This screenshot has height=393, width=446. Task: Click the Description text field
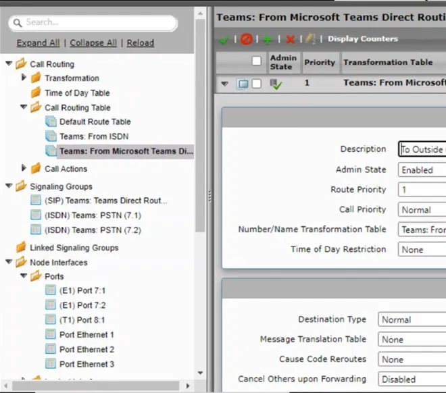pyautogui.click(x=422, y=150)
